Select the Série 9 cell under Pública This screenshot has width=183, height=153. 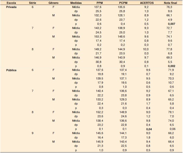[32, 133]
